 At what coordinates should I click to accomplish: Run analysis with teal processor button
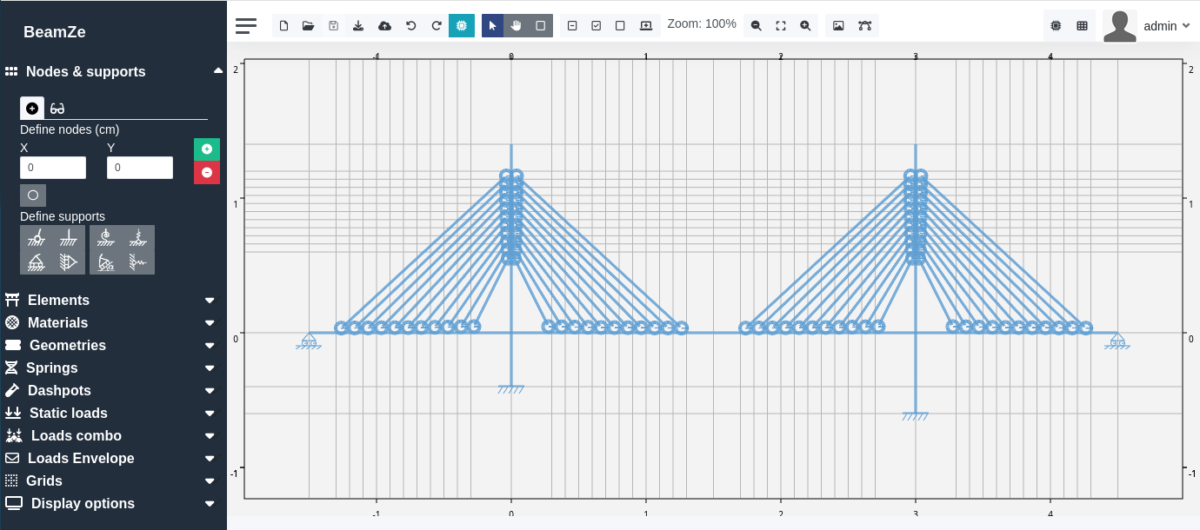click(x=462, y=26)
